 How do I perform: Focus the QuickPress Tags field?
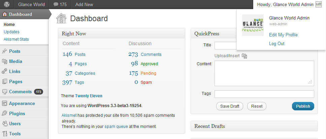(x=264, y=94)
